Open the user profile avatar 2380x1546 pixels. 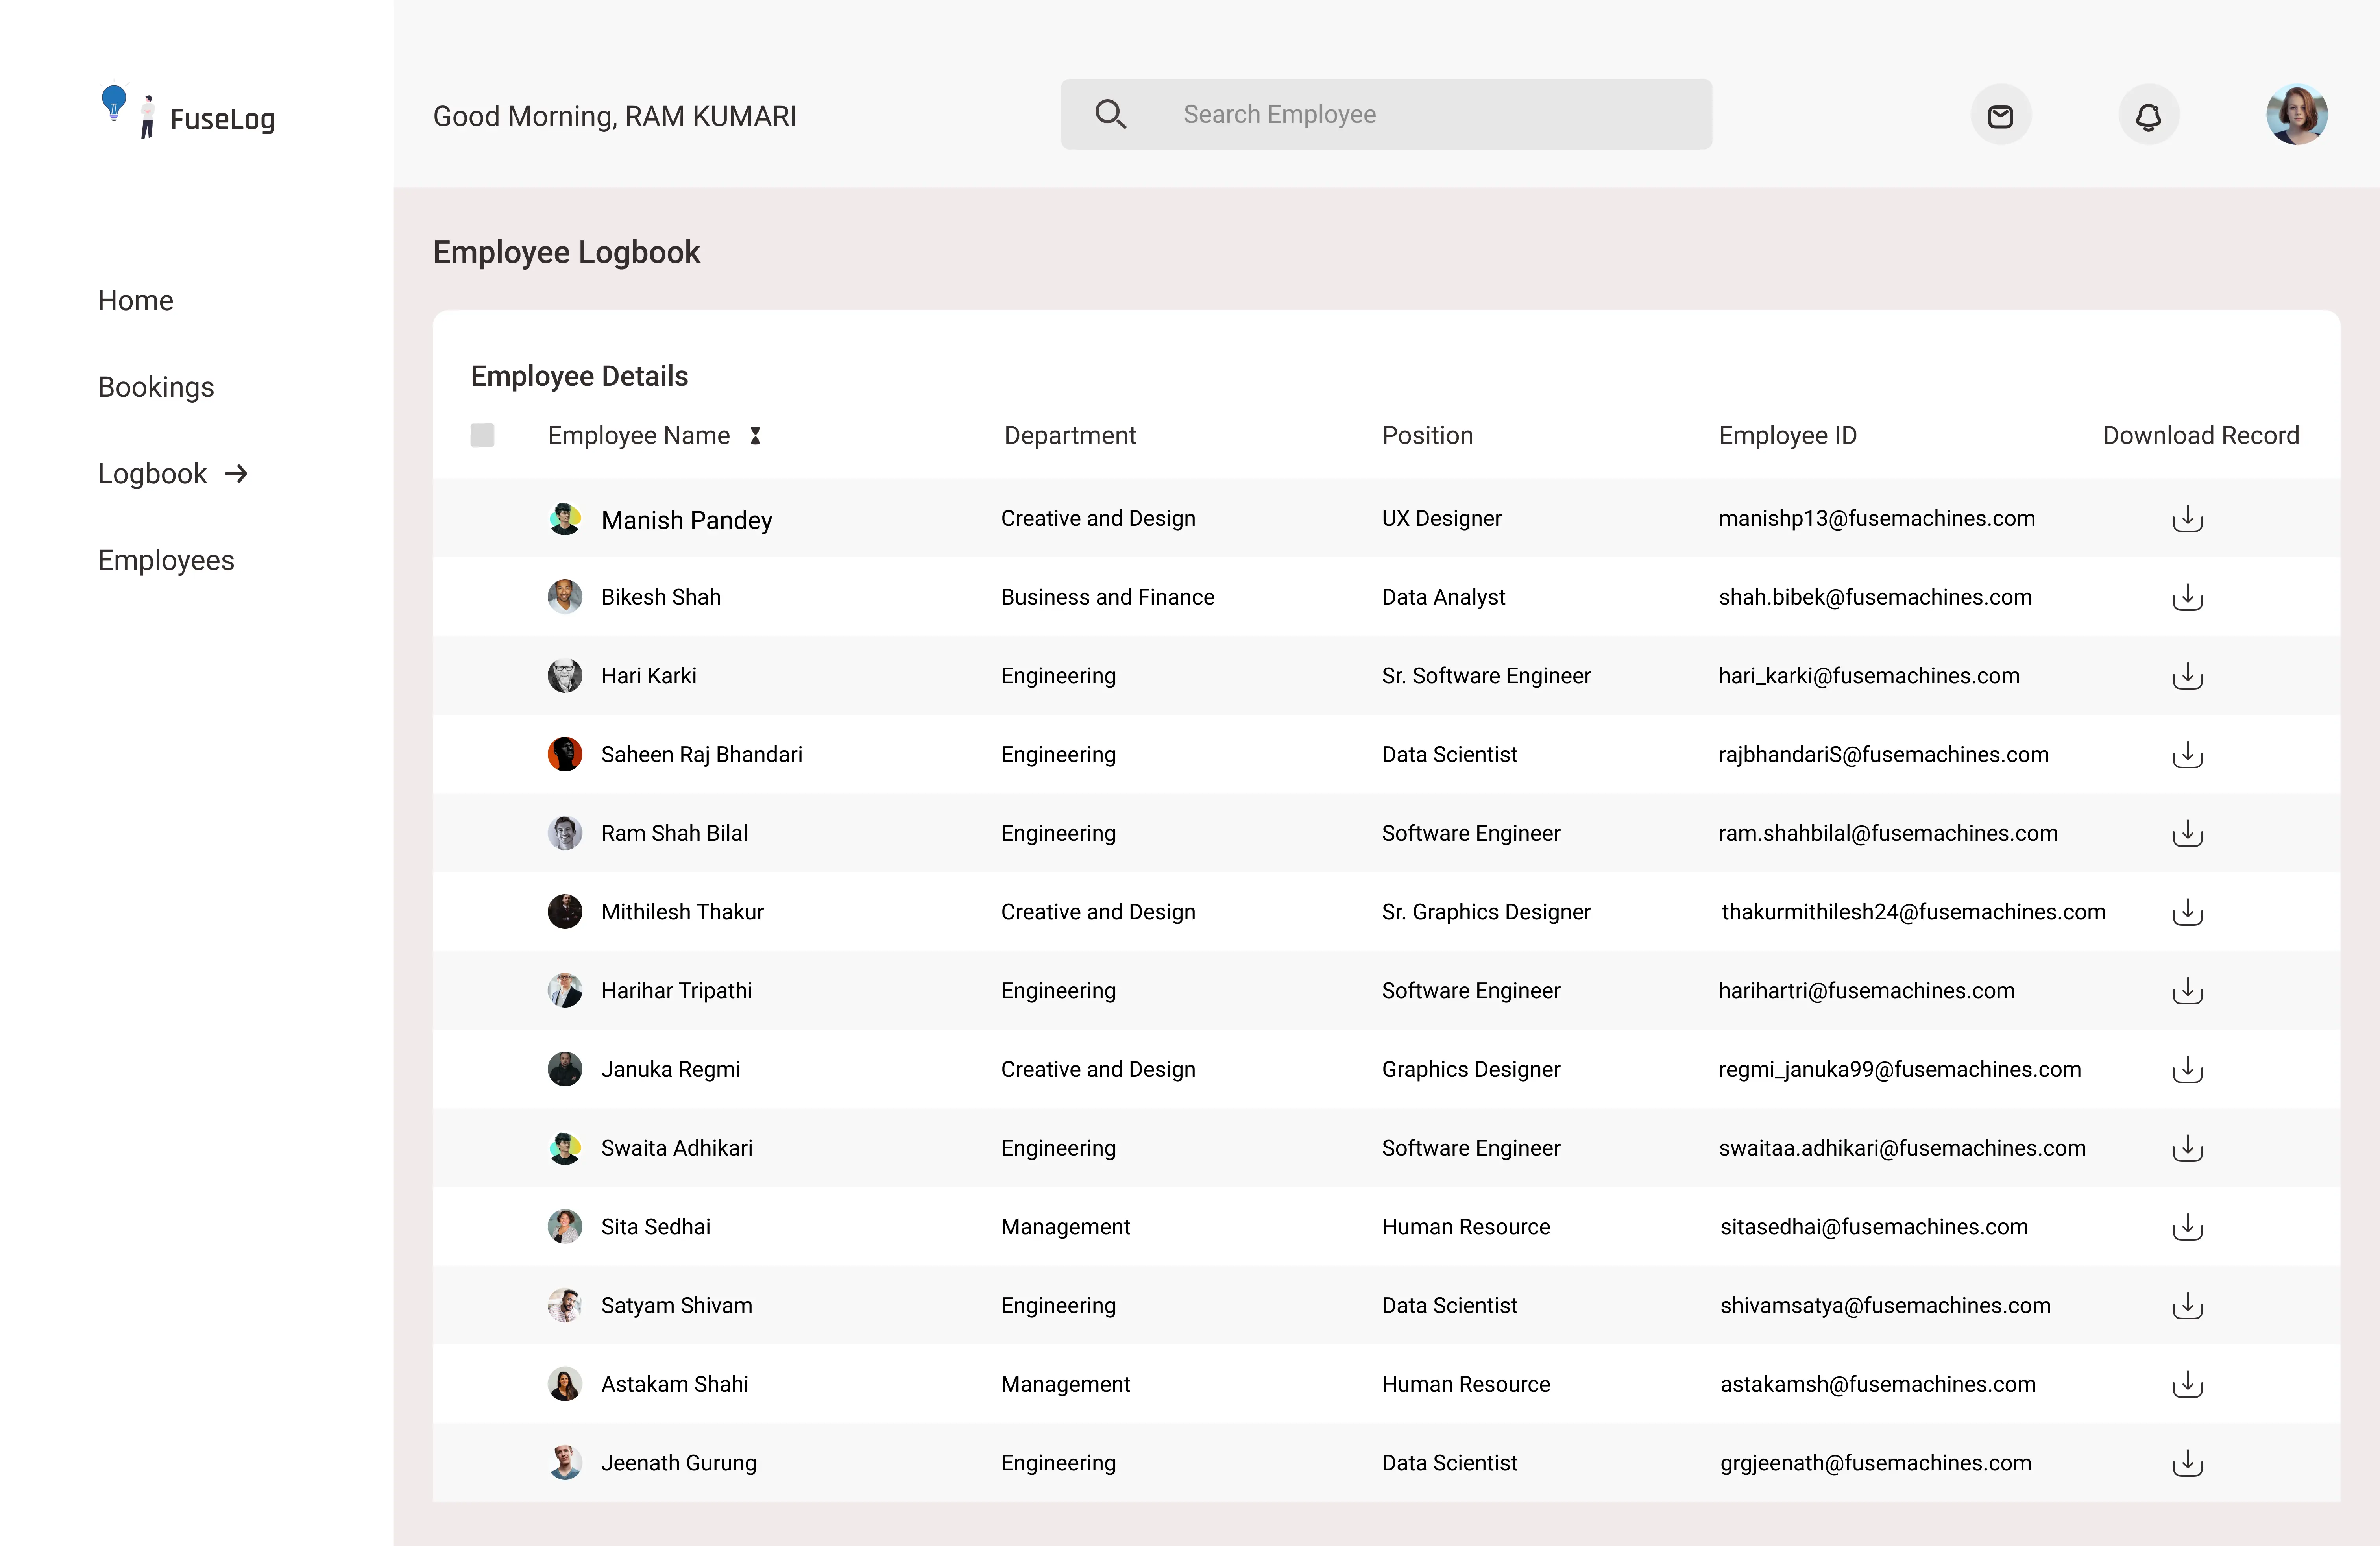pos(2296,115)
